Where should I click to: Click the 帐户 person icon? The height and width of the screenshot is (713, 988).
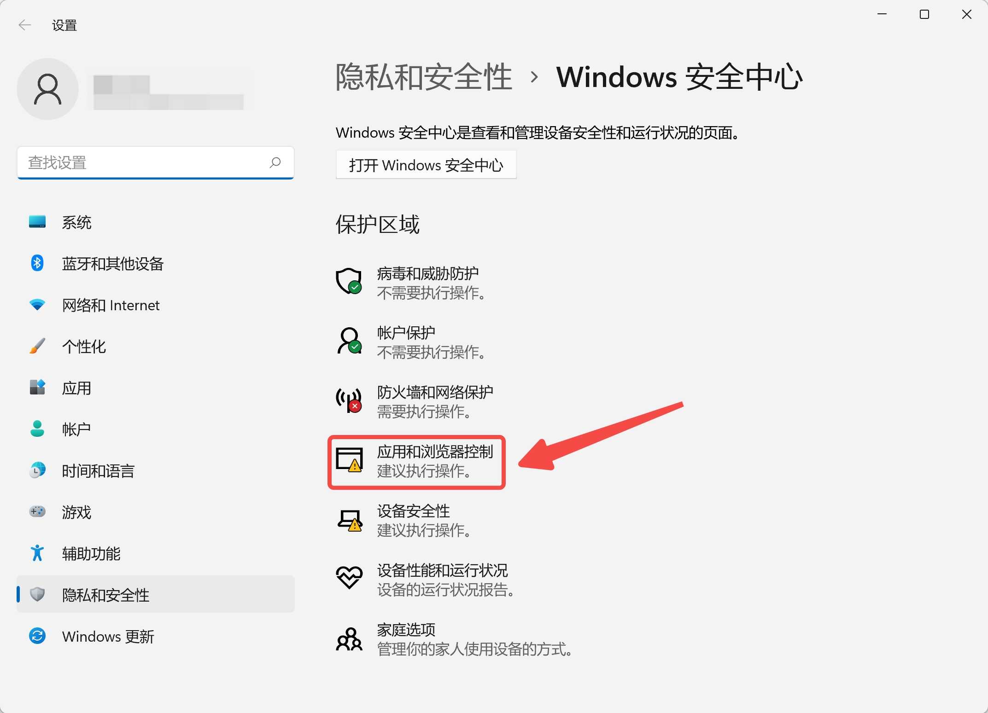(37, 429)
